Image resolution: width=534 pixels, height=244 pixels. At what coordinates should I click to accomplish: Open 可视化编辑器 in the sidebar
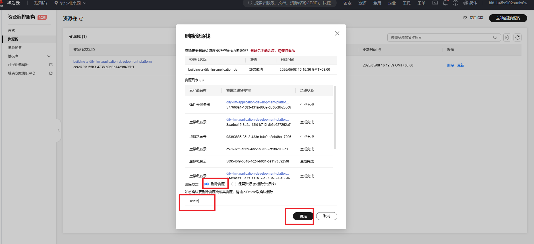tap(18, 65)
